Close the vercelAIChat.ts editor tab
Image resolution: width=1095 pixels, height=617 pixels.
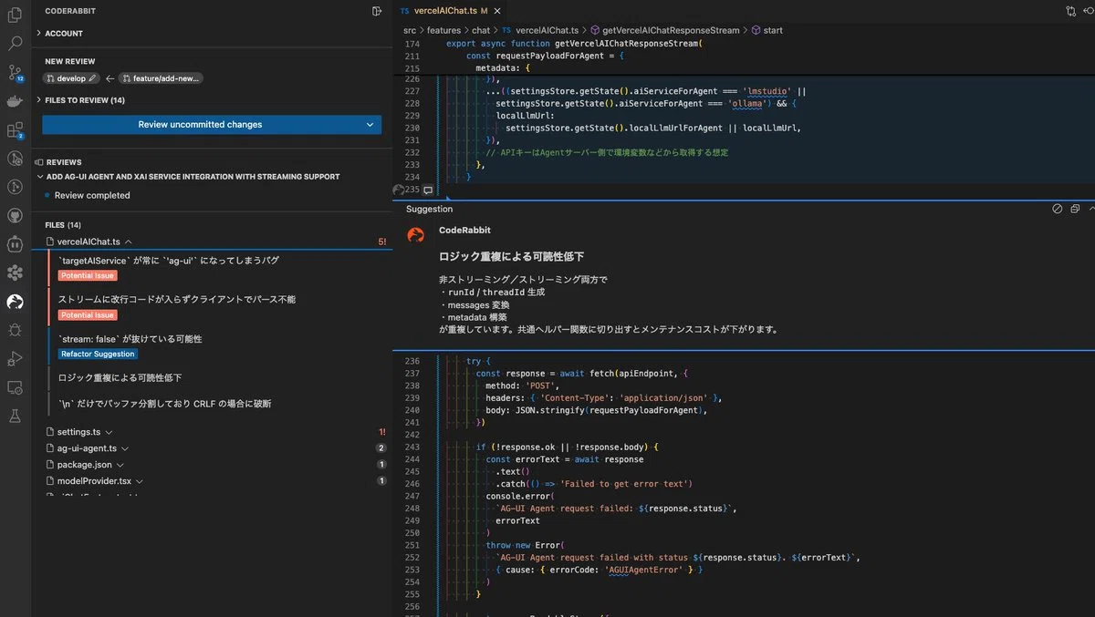[499, 11]
